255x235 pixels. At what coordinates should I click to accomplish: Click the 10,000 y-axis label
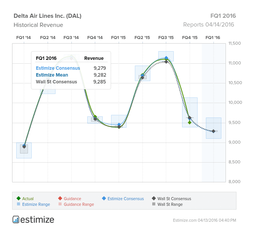tap(235, 102)
